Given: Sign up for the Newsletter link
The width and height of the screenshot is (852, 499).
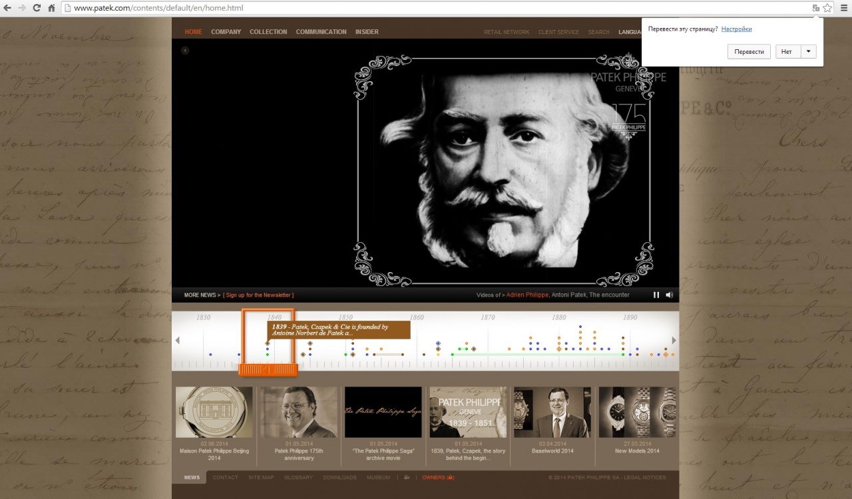Looking at the screenshot, I should point(258,295).
